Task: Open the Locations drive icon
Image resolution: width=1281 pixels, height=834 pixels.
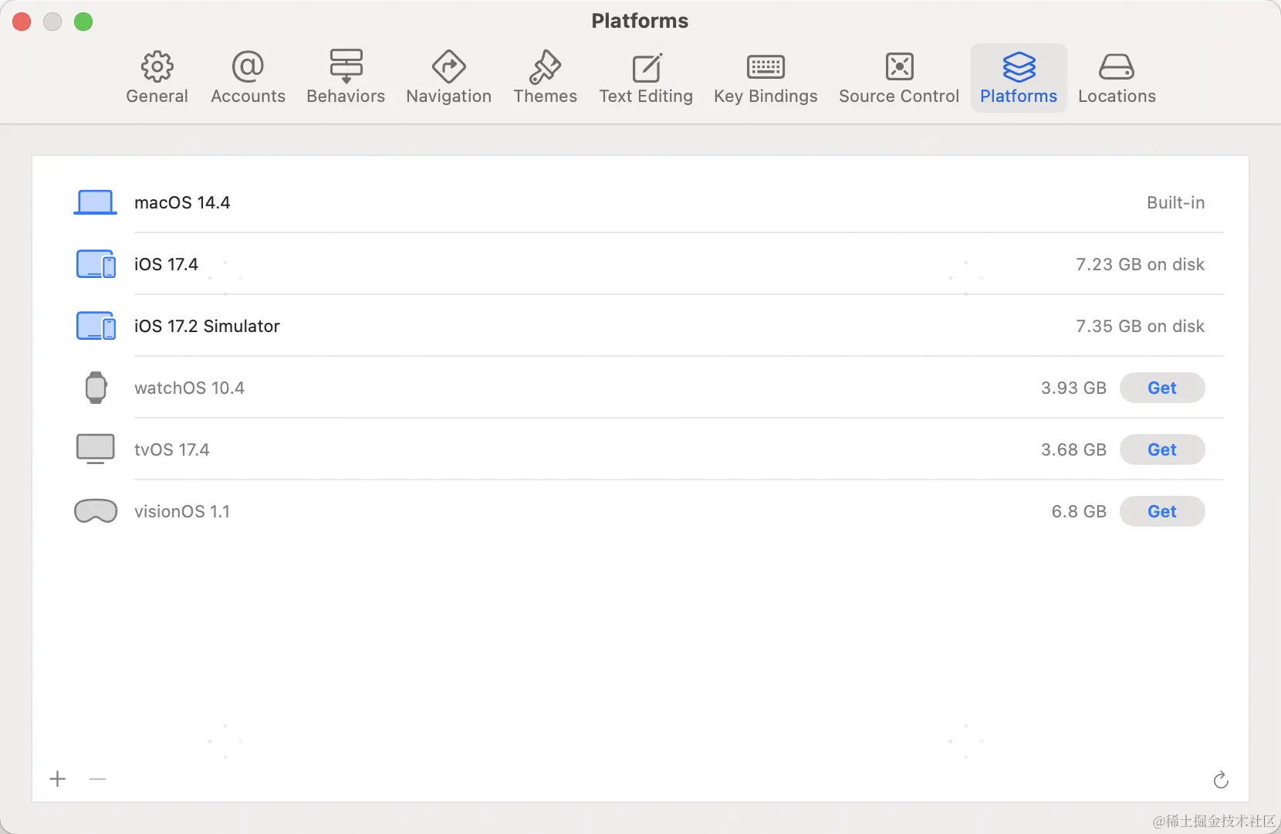Action: click(1117, 67)
